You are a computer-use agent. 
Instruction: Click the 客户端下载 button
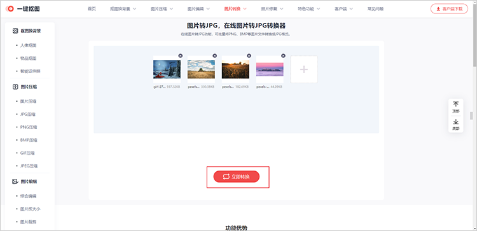449,9
